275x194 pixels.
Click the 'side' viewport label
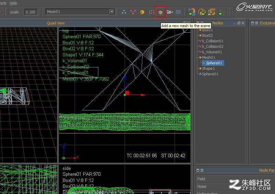click(67, 168)
